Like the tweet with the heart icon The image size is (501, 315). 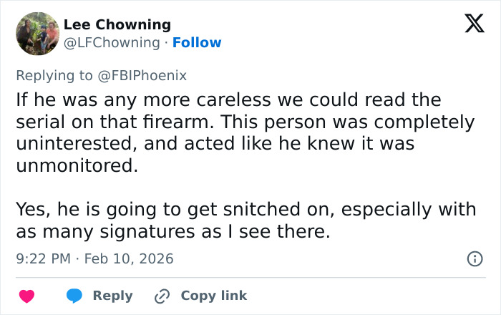(x=26, y=296)
